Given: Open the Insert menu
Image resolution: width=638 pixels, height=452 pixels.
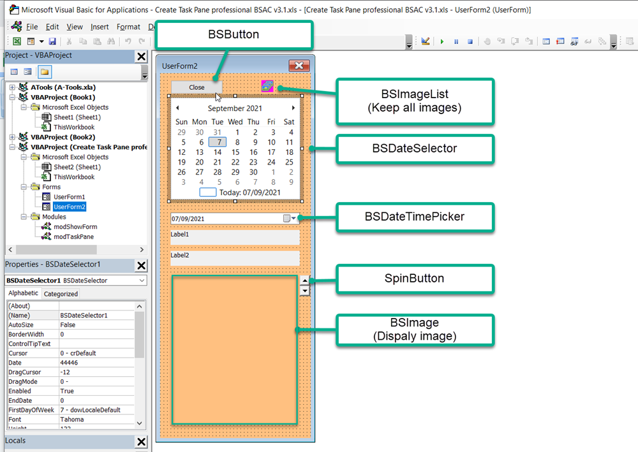Looking at the screenshot, I should (100, 27).
